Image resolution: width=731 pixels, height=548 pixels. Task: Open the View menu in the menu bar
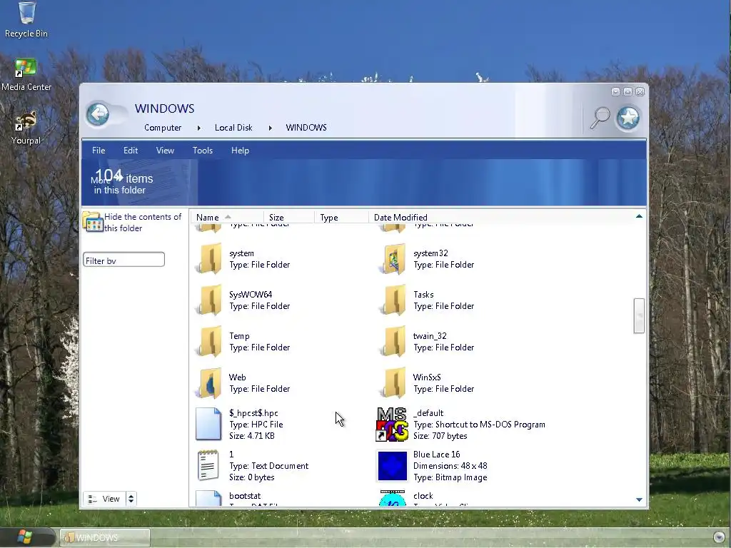165,151
